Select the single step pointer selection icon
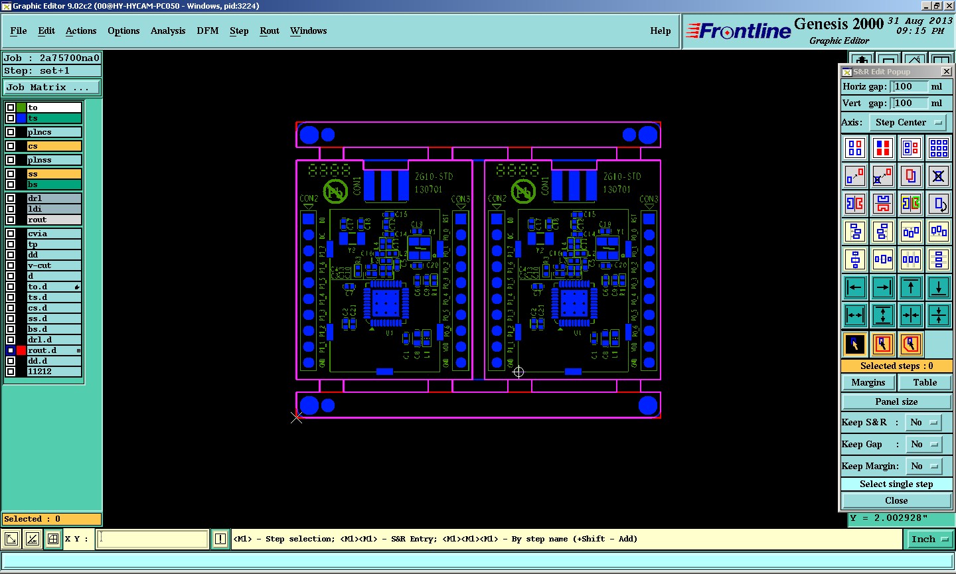 coord(855,344)
